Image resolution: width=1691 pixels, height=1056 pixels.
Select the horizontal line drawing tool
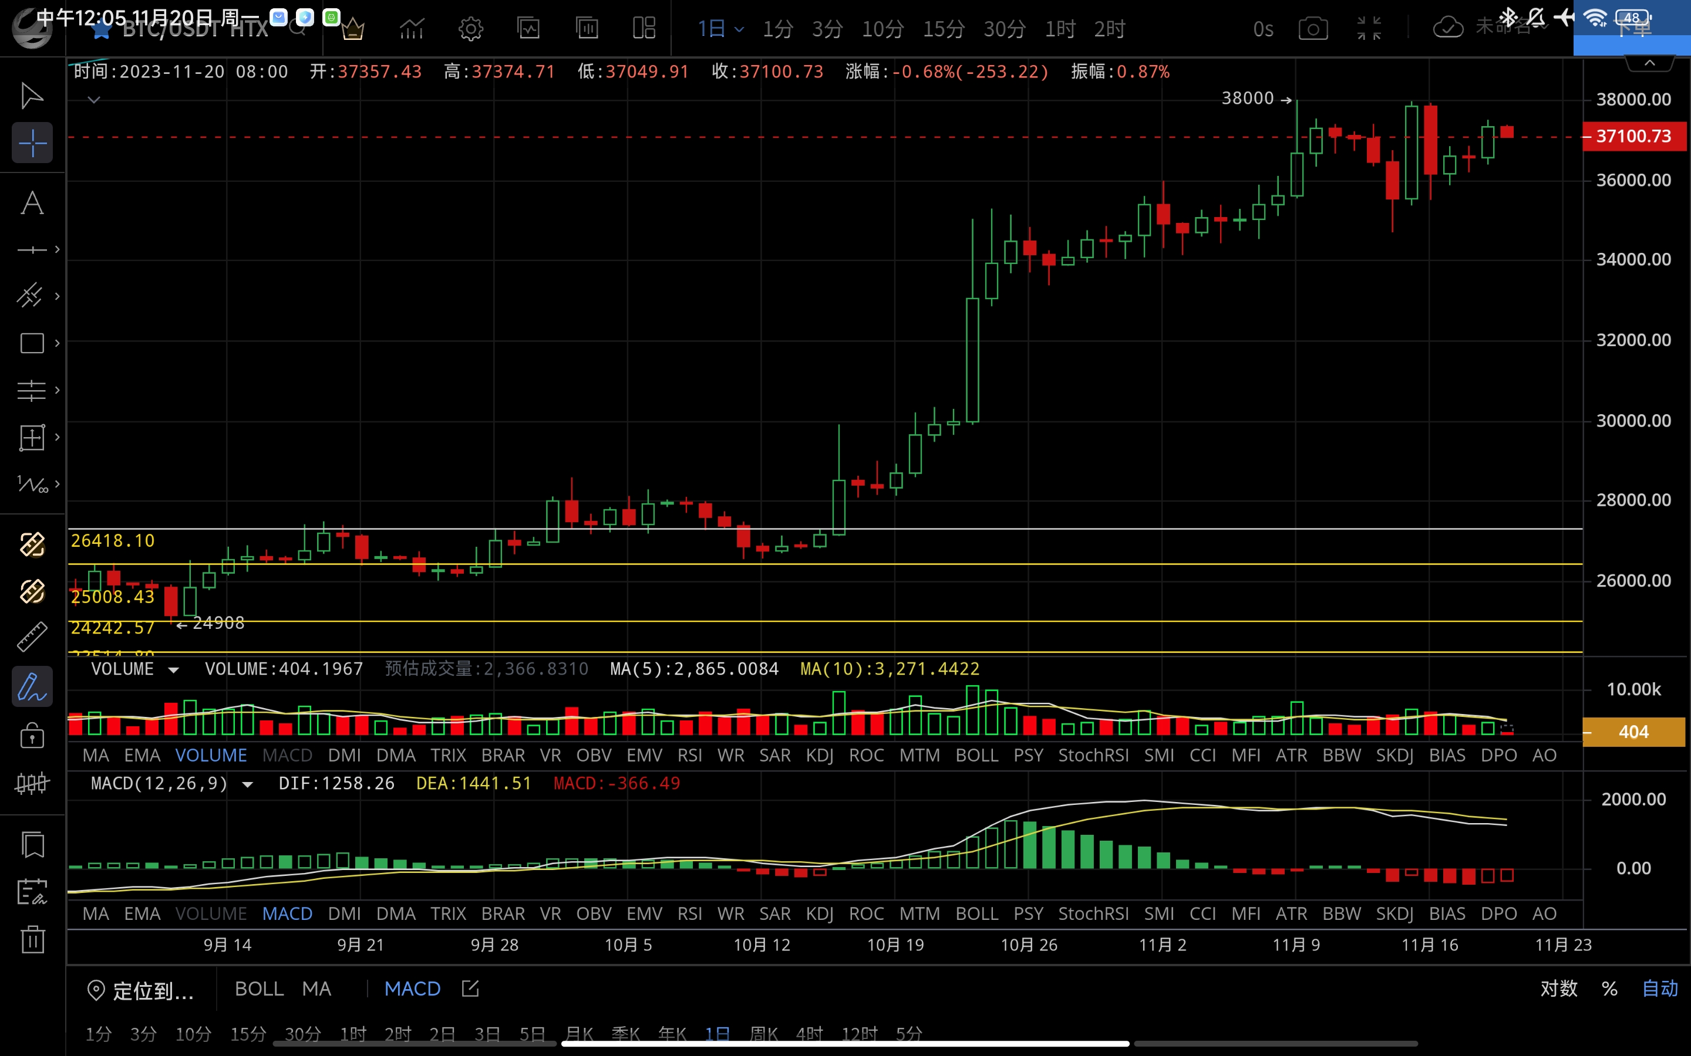tap(32, 249)
